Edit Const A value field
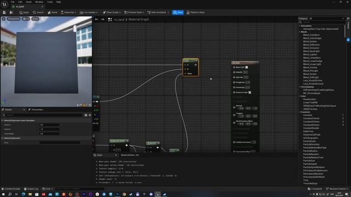 coord(49,125)
